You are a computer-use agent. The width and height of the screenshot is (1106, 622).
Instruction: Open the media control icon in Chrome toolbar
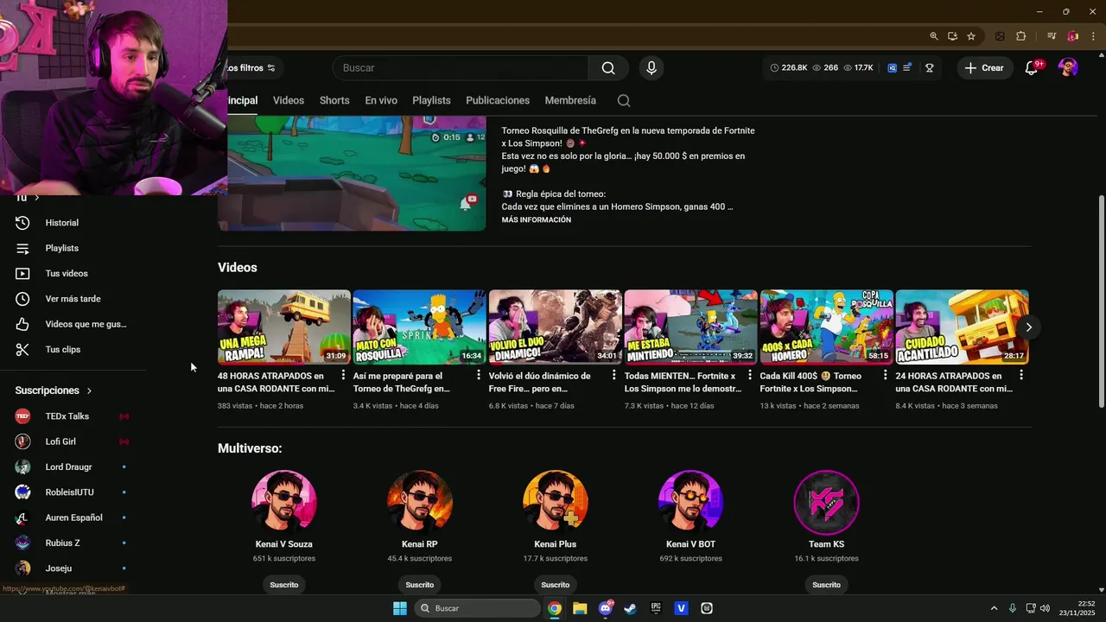click(1052, 36)
